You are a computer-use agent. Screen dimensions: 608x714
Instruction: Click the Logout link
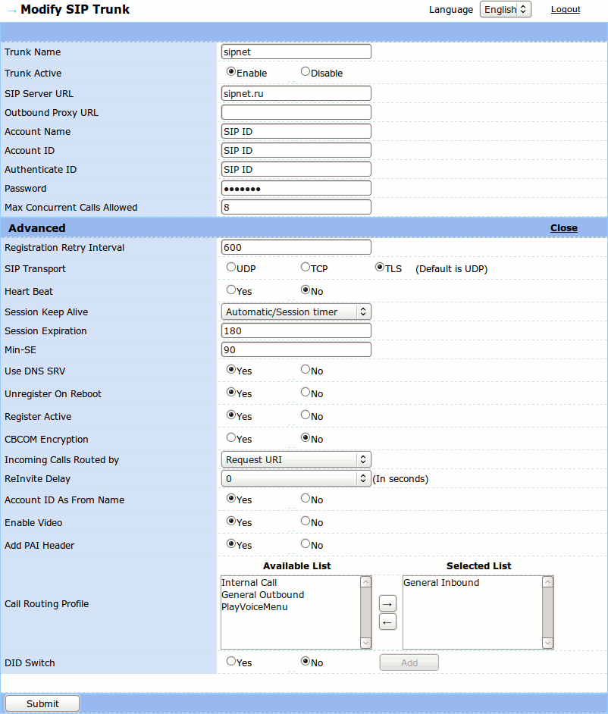coord(566,10)
